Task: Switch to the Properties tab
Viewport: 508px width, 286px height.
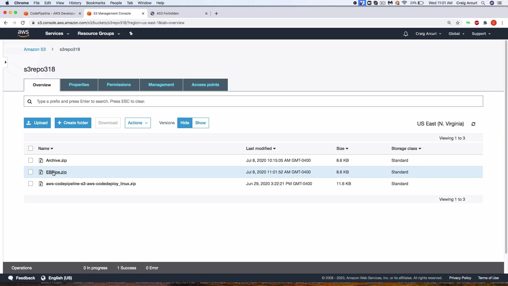Action: pyautogui.click(x=79, y=85)
